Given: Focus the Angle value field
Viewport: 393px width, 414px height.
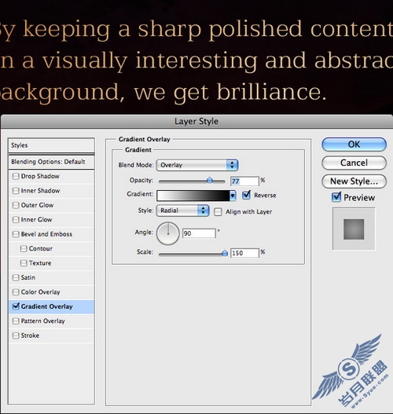Looking at the screenshot, I should tap(199, 233).
